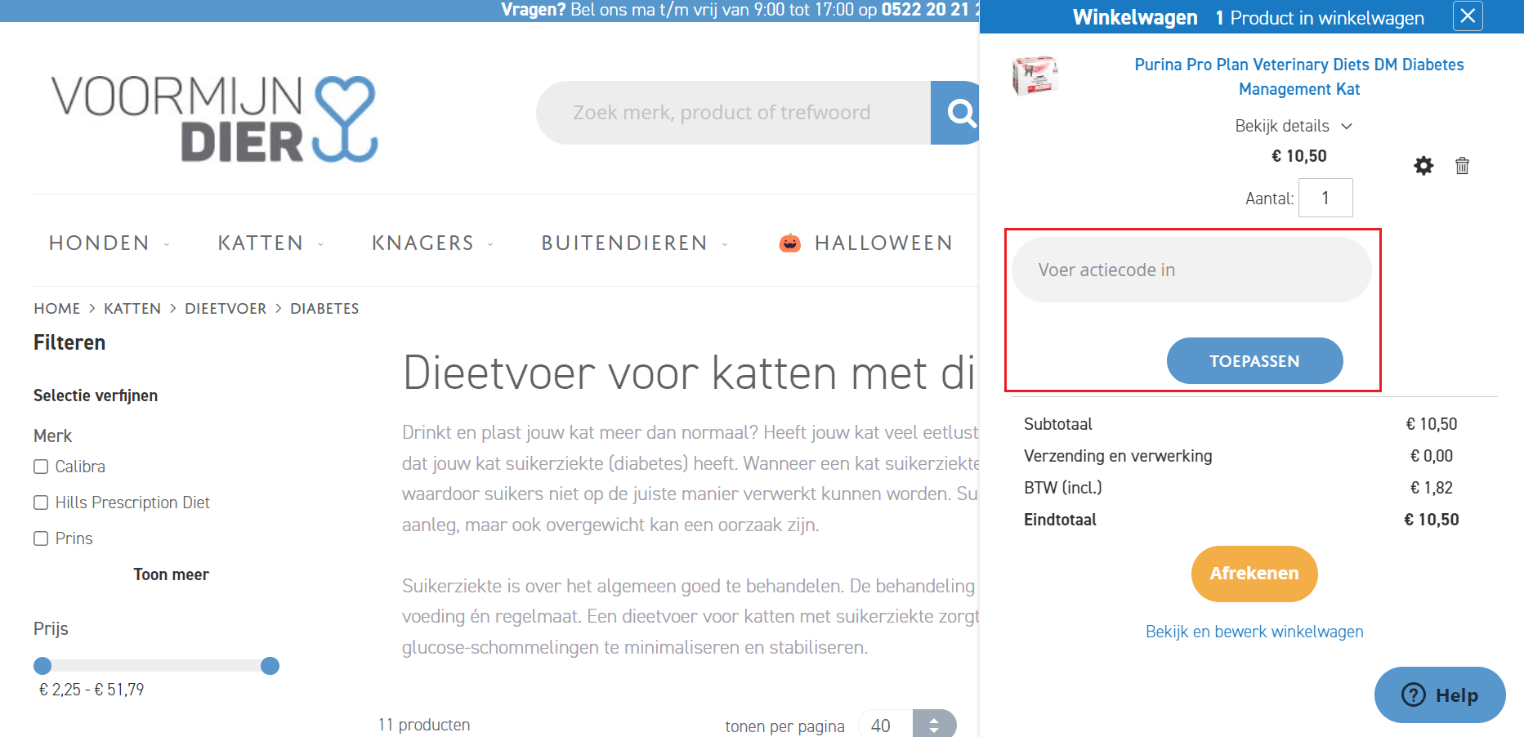Open 'Bekijk en bewerk winkelwagen' link

(1254, 631)
